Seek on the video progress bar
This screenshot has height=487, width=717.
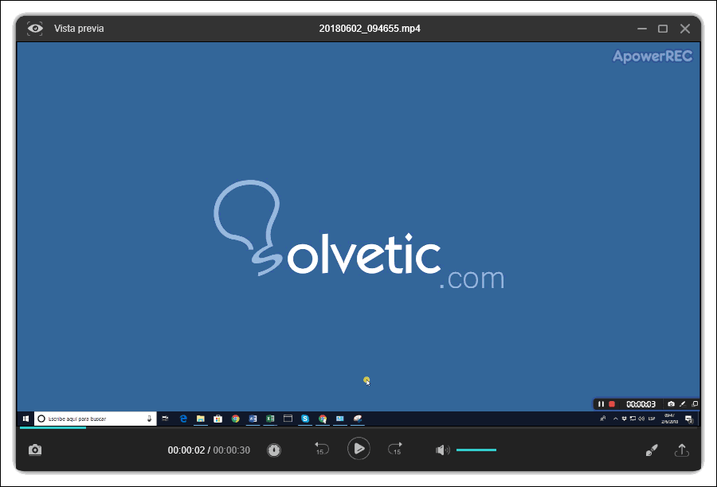(358, 428)
